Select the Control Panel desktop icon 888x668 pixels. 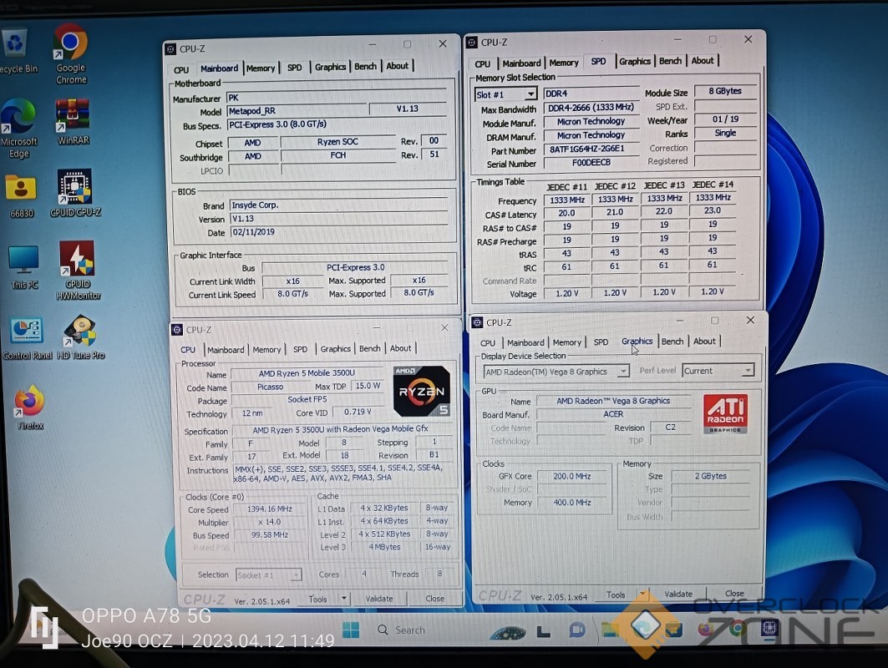28,338
